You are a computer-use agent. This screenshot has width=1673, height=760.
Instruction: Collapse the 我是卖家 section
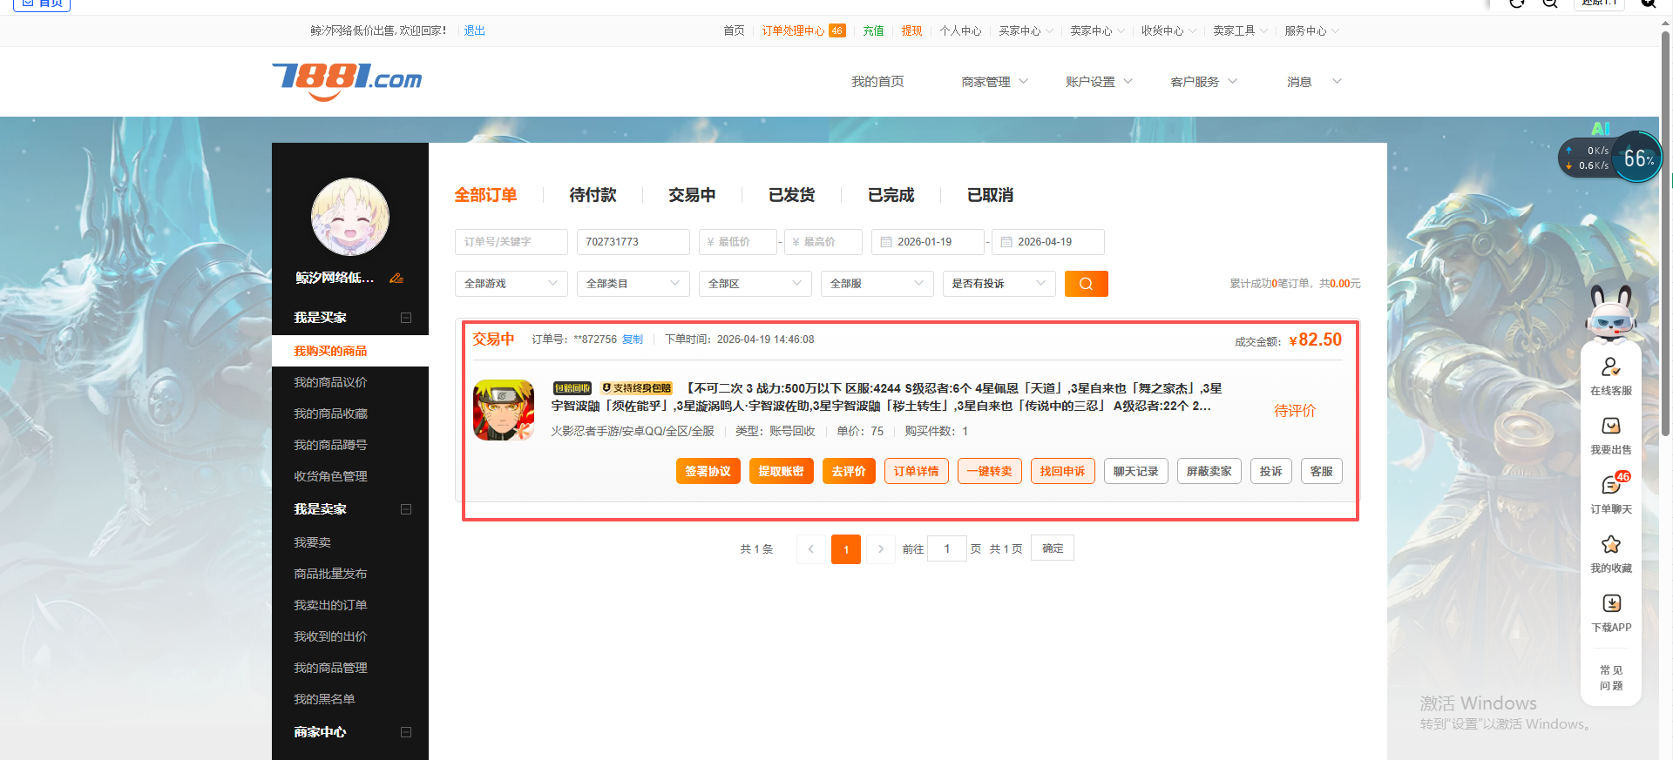coord(406,509)
